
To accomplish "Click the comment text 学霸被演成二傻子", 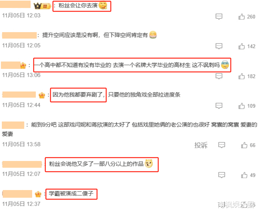I will [71, 194].
